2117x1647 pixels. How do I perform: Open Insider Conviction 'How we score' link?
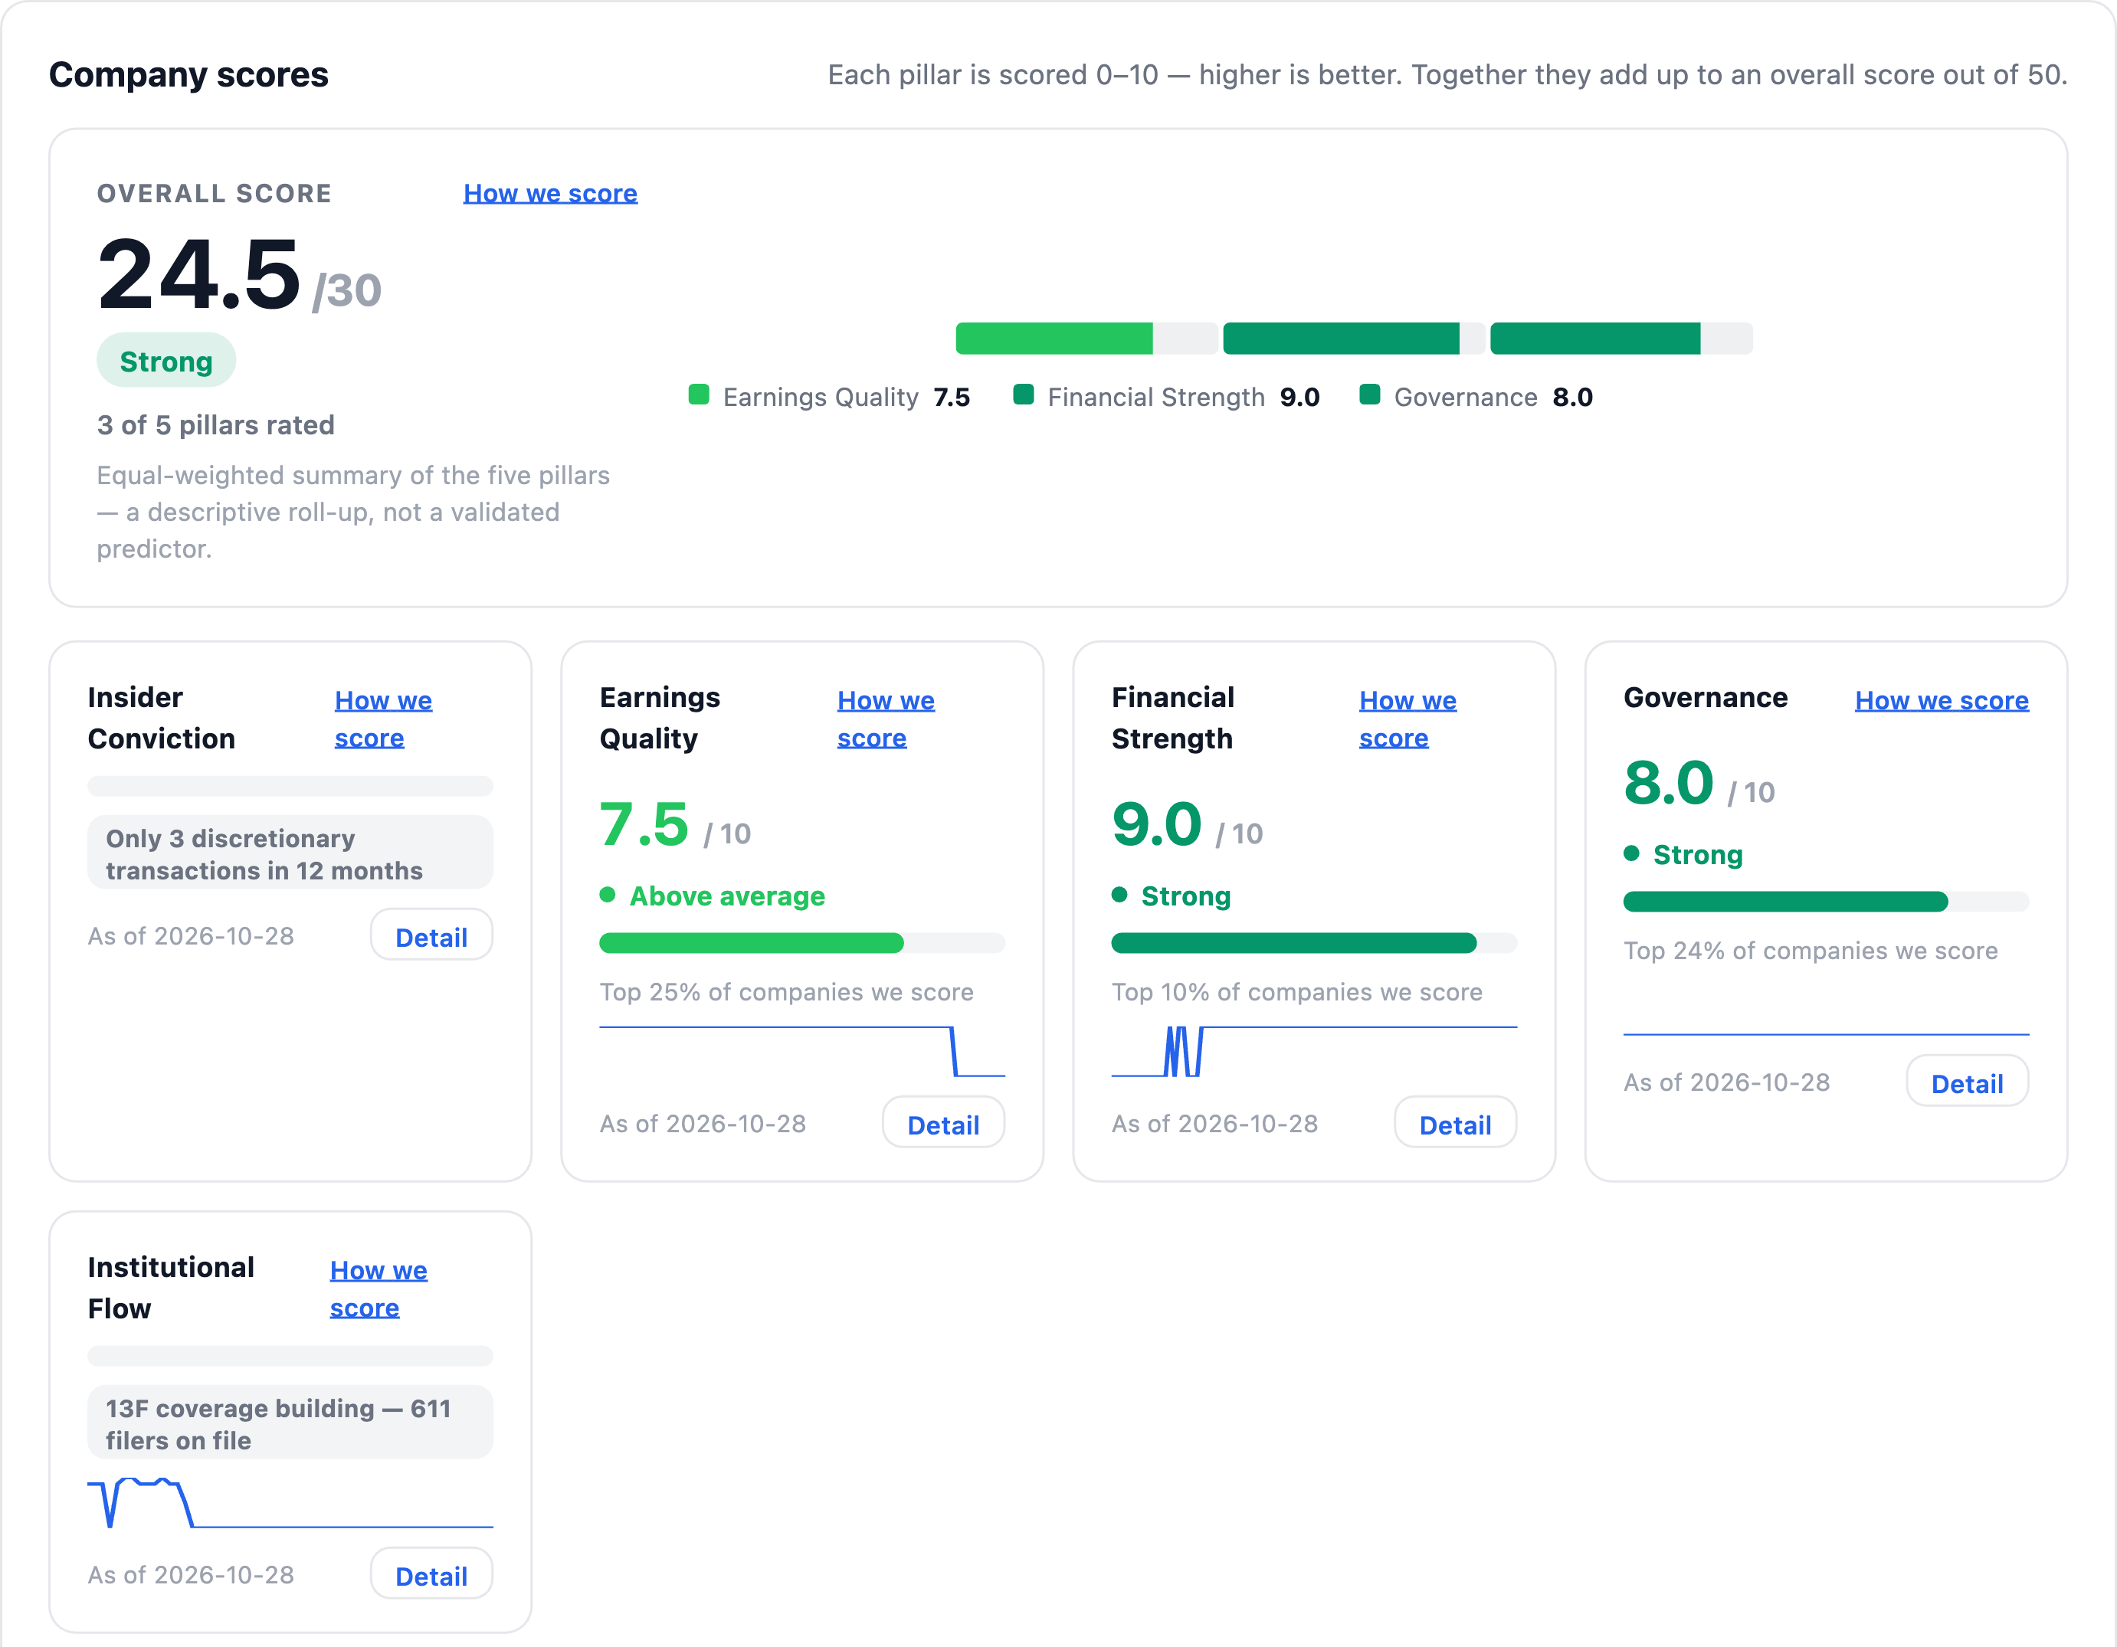point(383,719)
